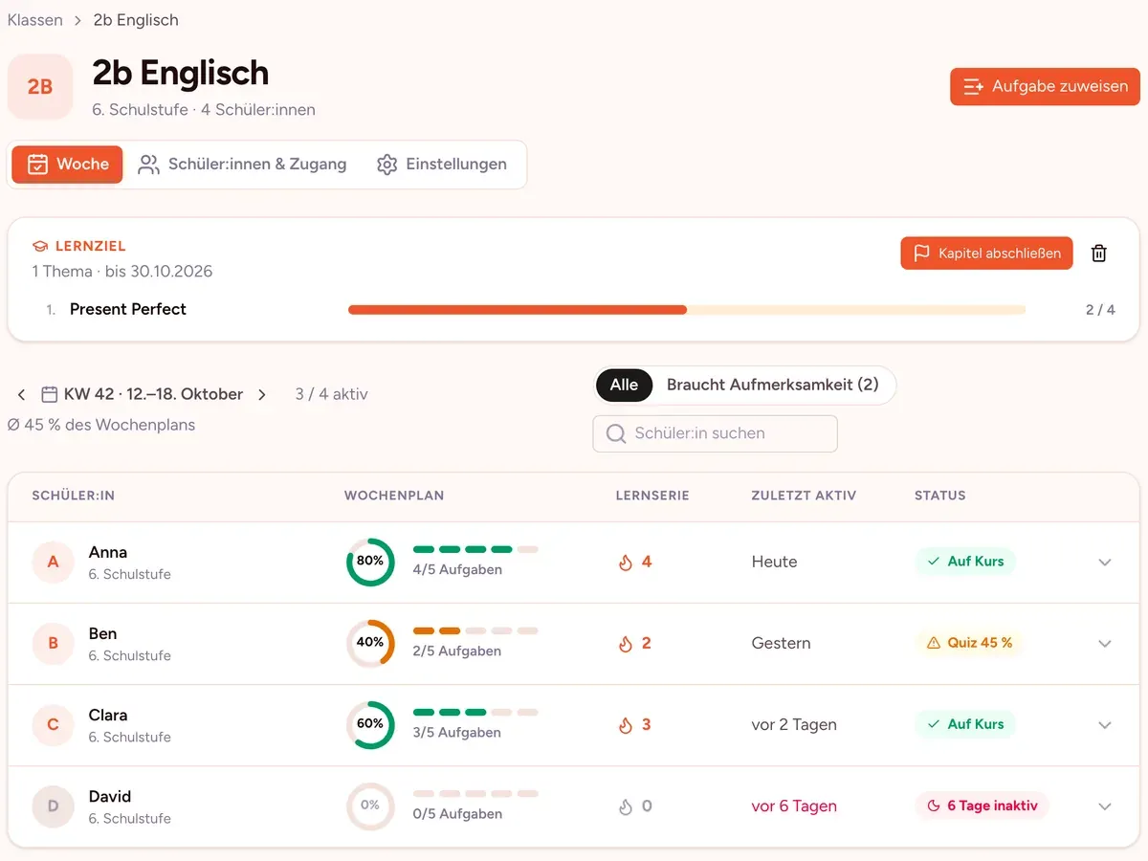Click '3/5 Aufgaben' in Clara's row

457,733
